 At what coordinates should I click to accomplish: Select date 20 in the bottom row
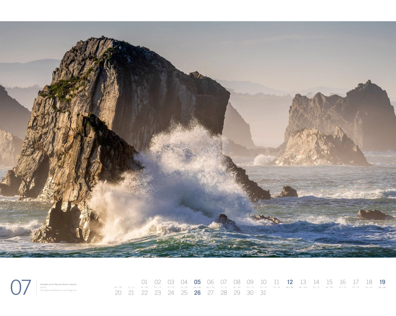(x=118, y=293)
